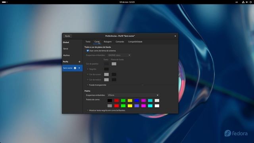Pick the dark red palette swatch in the top row
This screenshot has height=143, width=254.
[116, 100]
